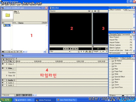The height and width of the screenshot is (102, 136).
Task: Click the Batch Capture command
Action: tap(121, 48)
